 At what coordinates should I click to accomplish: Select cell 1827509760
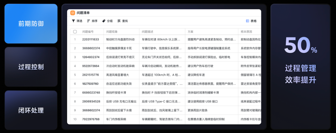(x=90, y=84)
